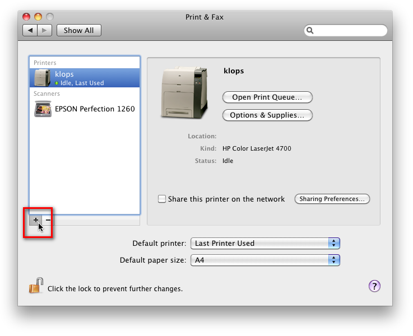Click the lock icon to prevent changes
The height and width of the screenshot is (336, 413).
tap(36, 285)
